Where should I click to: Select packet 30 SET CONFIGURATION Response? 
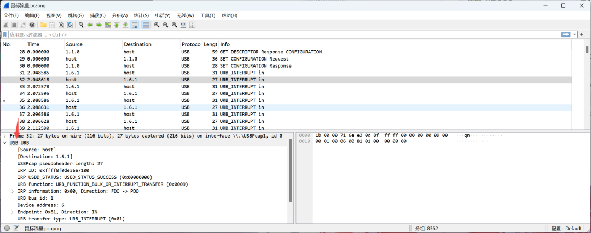tap(286, 66)
